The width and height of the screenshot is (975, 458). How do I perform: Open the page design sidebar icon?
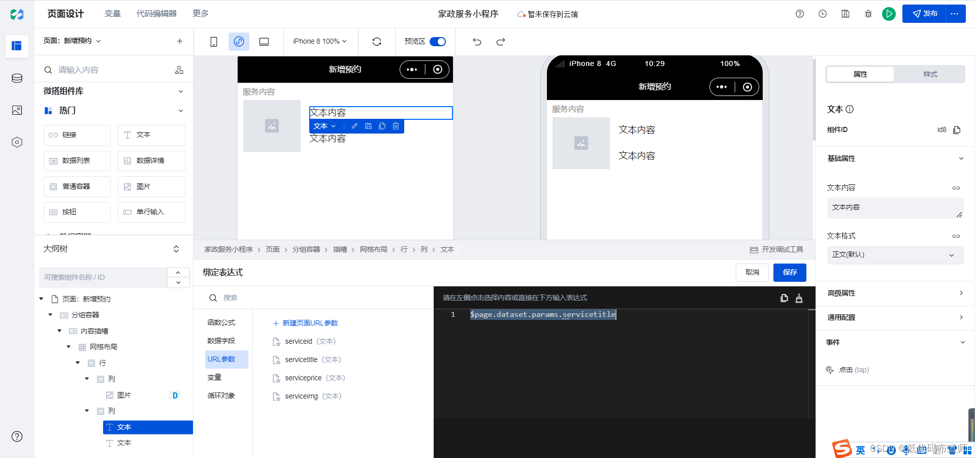(17, 46)
